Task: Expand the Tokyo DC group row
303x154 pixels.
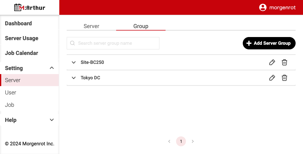Action: [x=74, y=78]
